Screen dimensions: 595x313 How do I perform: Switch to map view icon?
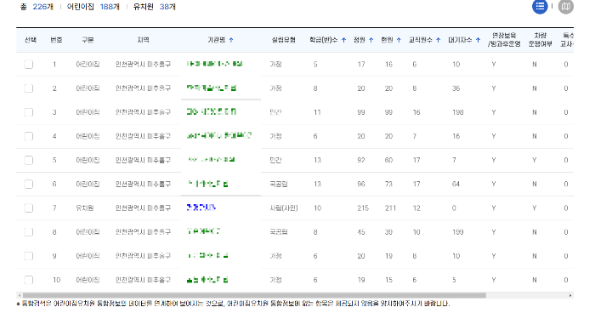point(565,7)
